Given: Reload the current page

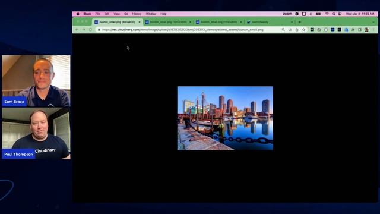Looking at the screenshot, I should (x=90, y=30).
